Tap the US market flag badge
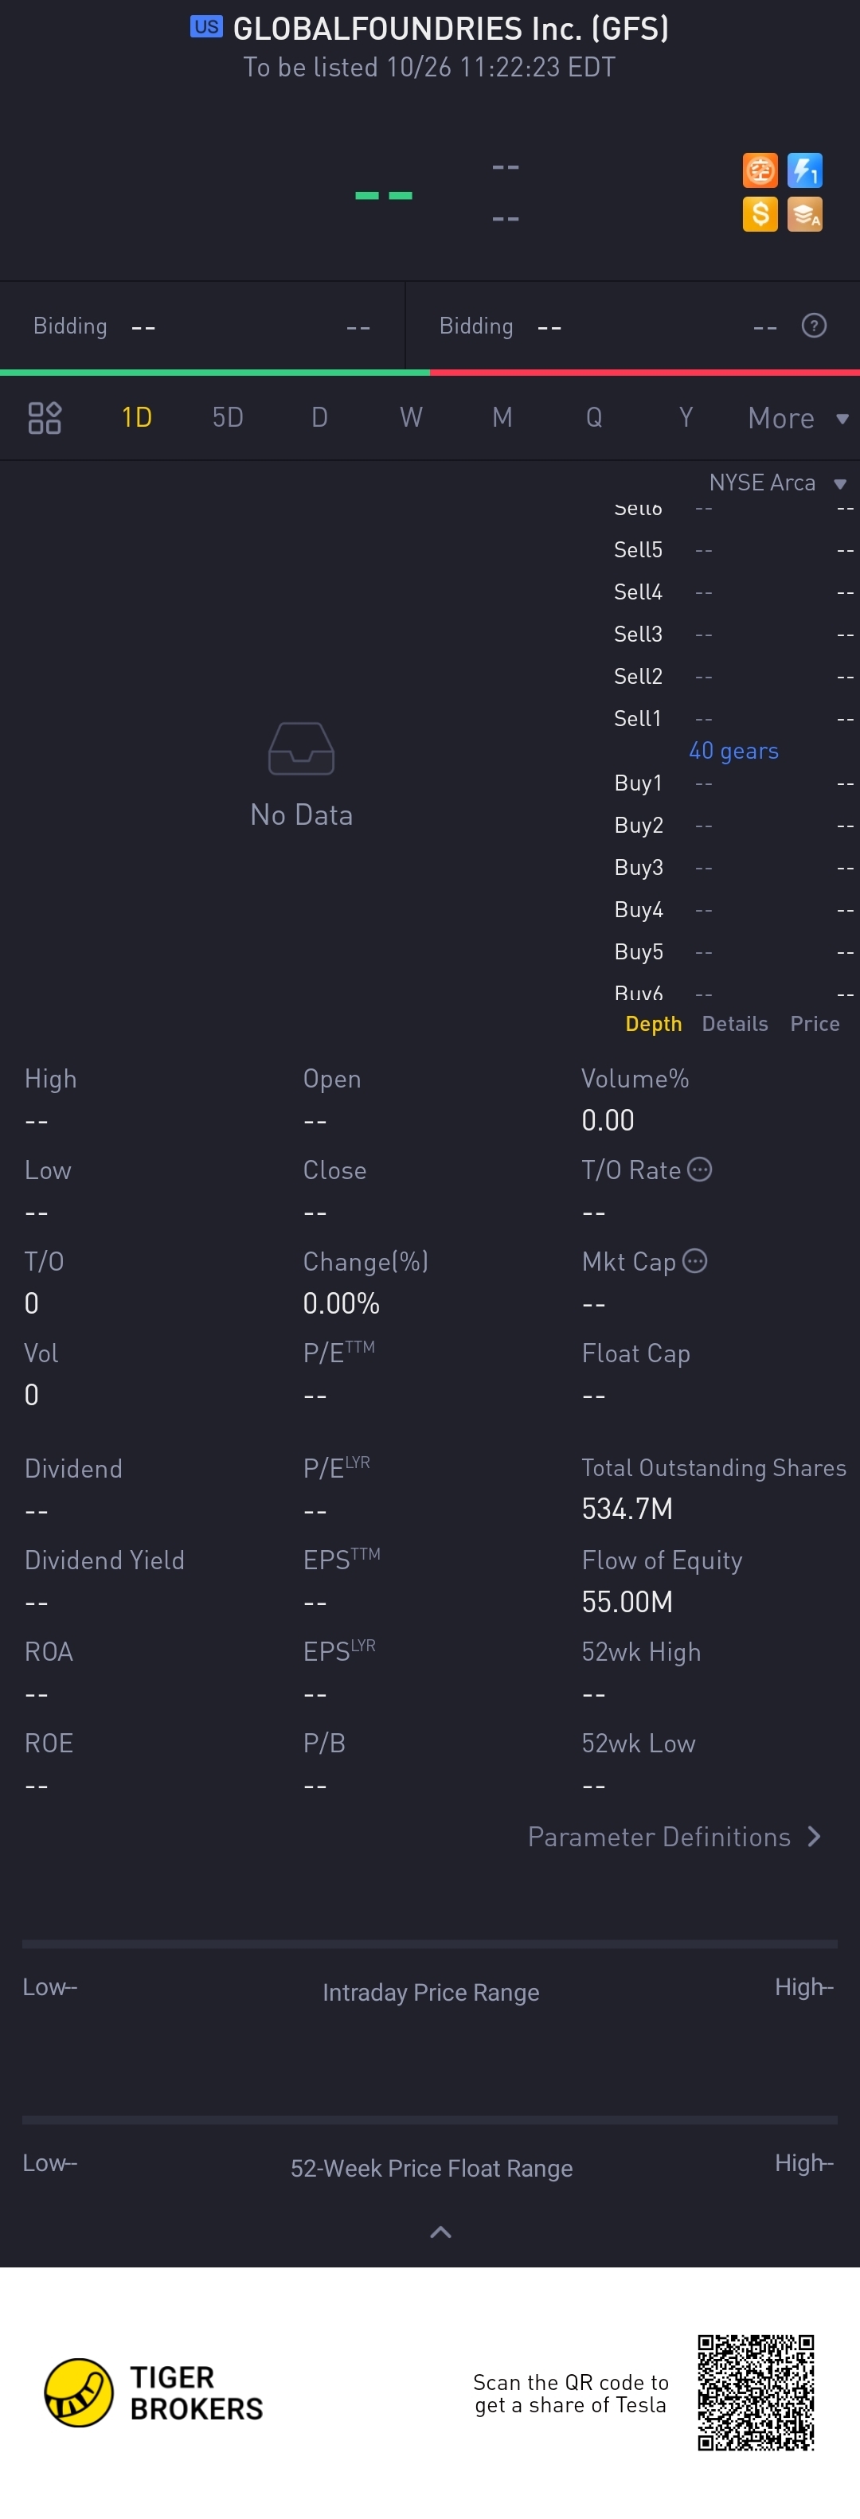This screenshot has width=860, height=2519. coord(206,27)
